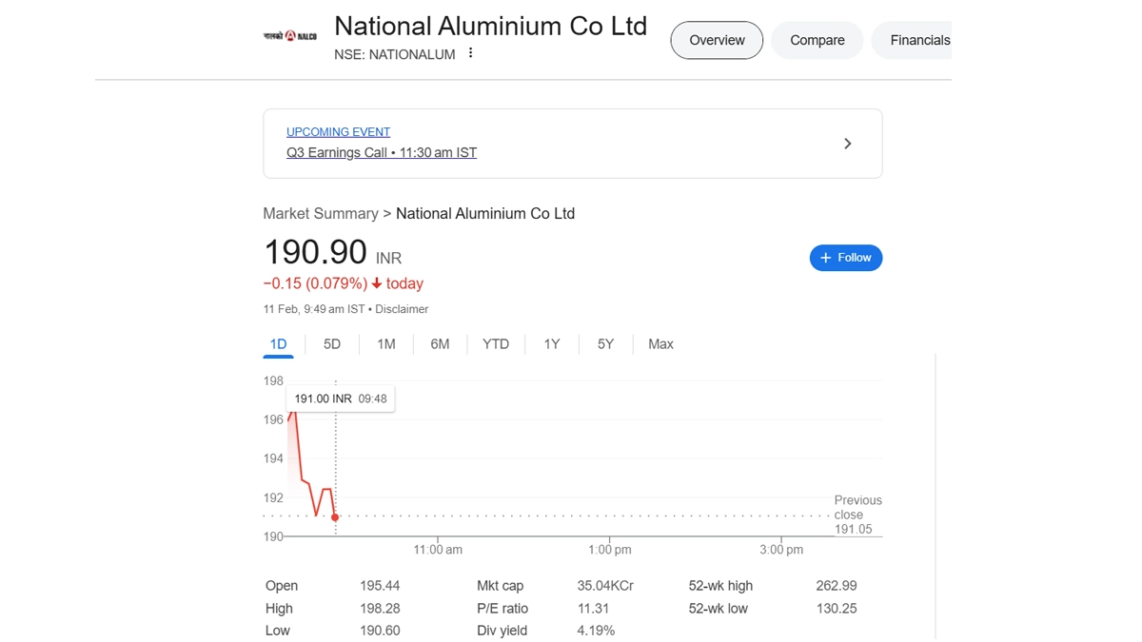Switch chart to 1M range

click(385, 344)
